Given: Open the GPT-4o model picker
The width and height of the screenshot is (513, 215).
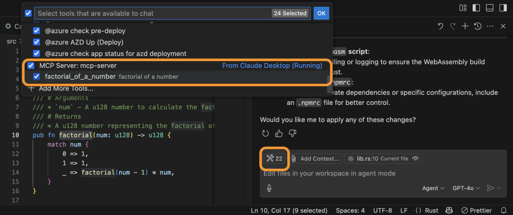Looking at the screenshot, I should (465, 188).
